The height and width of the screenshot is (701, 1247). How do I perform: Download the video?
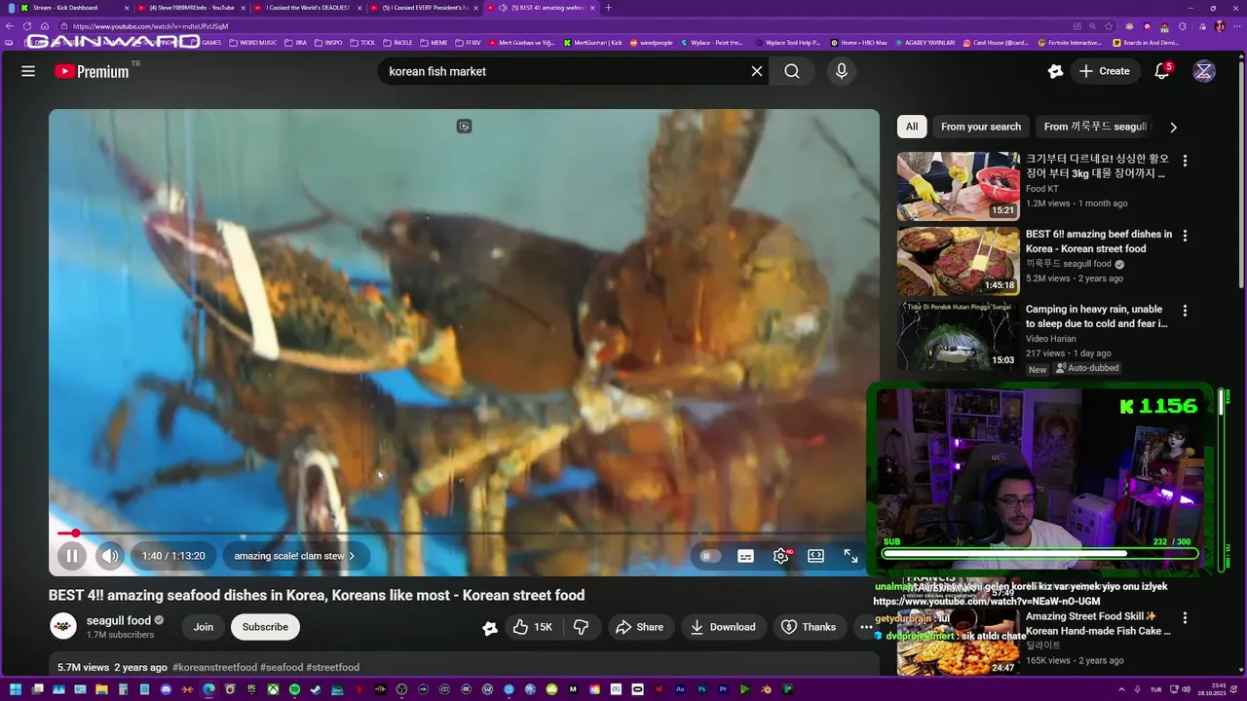click(723, 627)
